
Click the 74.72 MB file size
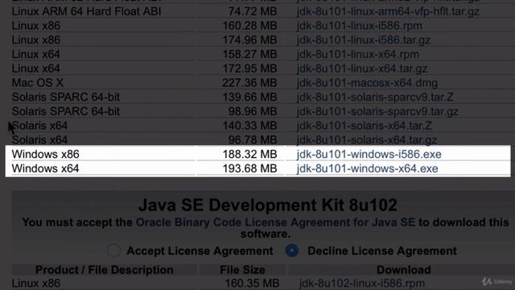[253, 11]
